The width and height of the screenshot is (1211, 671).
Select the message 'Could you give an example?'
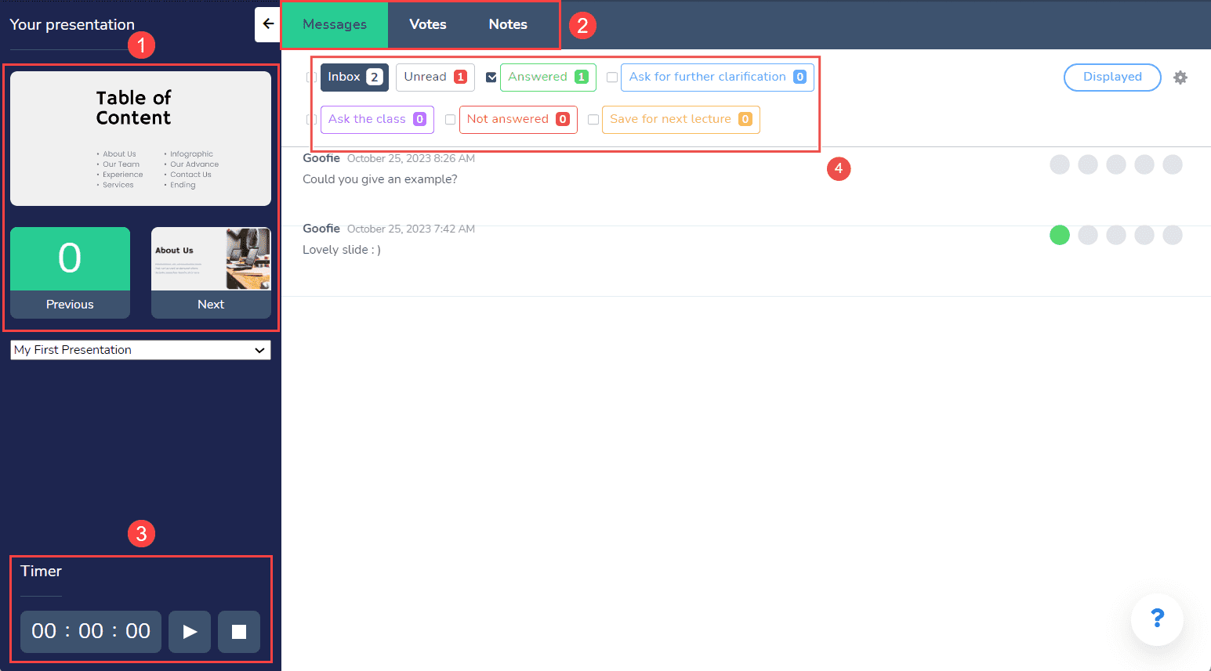click(380, 179)
